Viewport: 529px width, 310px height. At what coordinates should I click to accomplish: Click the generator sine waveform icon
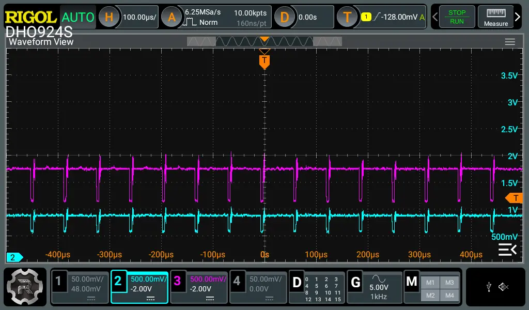point(379,278)
